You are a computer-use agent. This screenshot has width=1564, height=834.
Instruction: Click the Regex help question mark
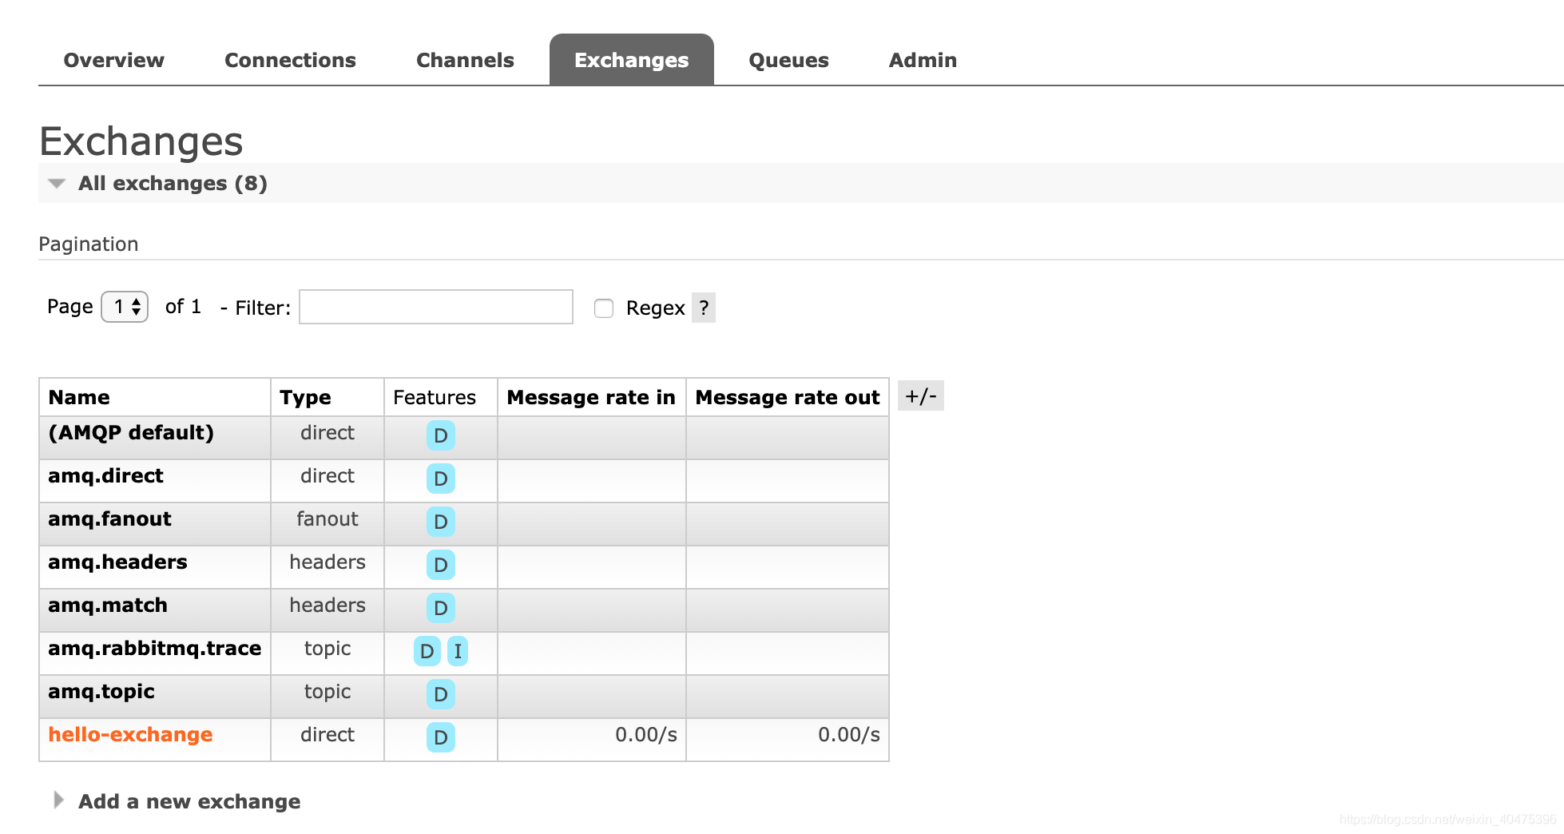702,308
